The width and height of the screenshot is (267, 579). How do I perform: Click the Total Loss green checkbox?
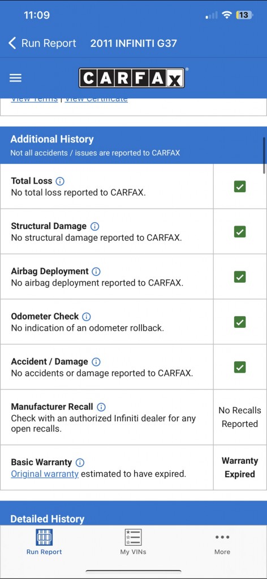coord(240,187)
